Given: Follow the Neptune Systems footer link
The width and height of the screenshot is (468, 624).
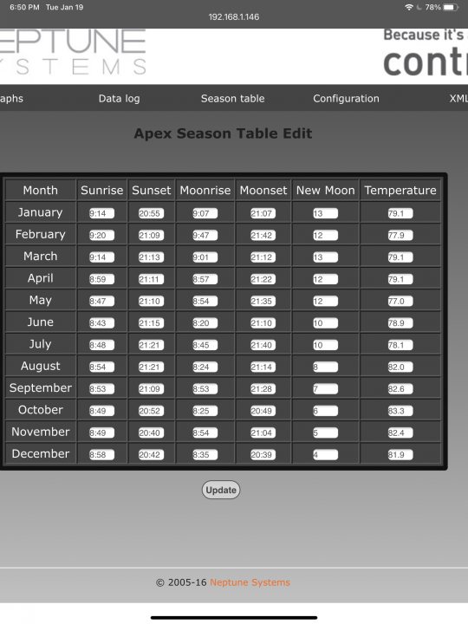Looking at the screenshot, I should click(x=250, y=582).
